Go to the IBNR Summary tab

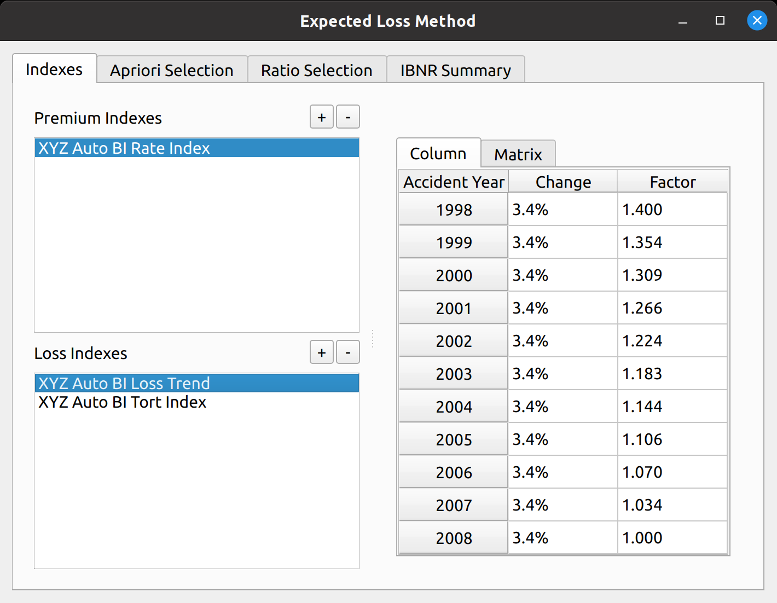pyautogui.click(x=455, y=70)
